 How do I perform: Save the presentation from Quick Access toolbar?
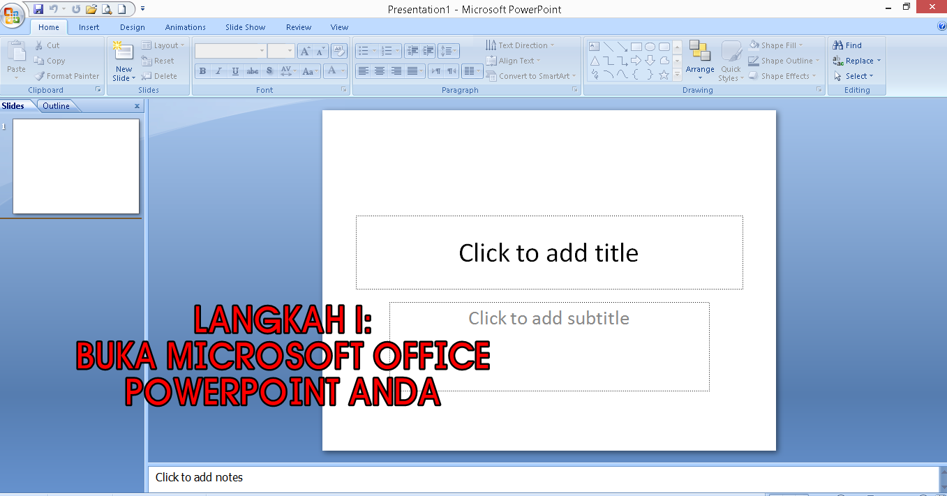pos(38,9)
